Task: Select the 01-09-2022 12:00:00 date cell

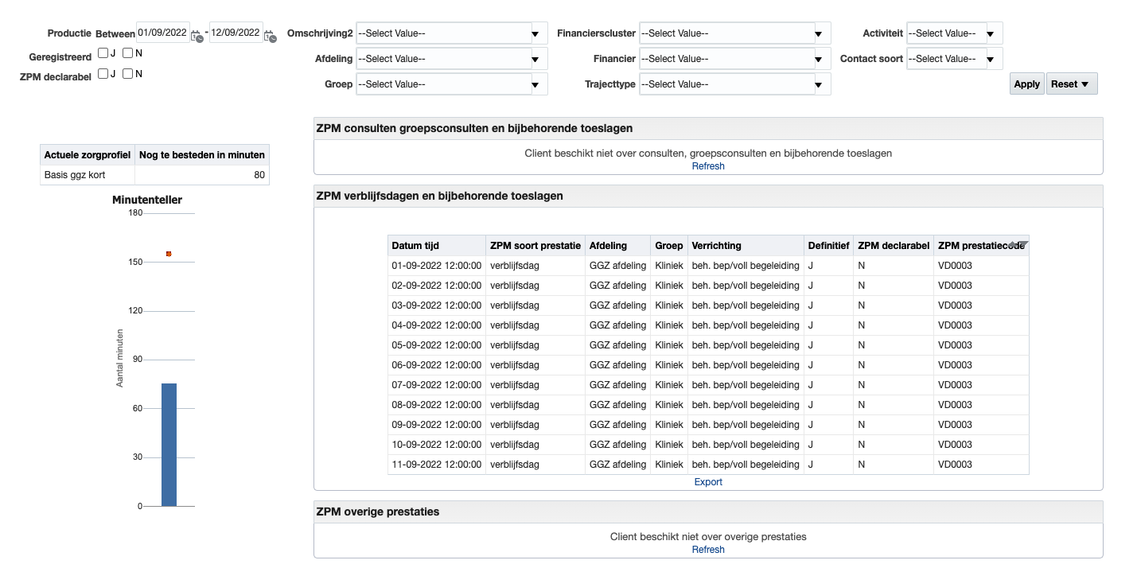Action: (437, 266)
